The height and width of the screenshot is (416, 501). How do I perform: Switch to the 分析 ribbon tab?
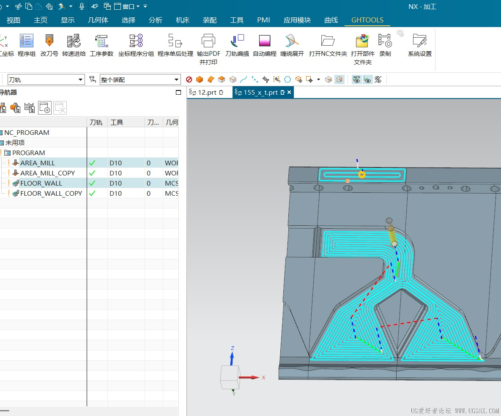[x=156, y=20]
